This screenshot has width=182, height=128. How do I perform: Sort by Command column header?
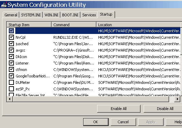click(x=74, y=25)
